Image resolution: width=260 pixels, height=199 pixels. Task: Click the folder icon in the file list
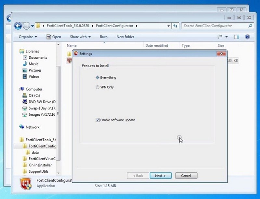69,54
